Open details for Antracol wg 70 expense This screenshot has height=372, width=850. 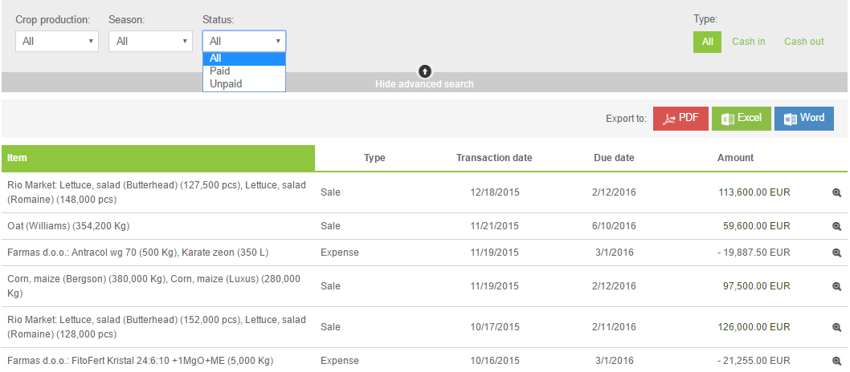tap(836, 253)
